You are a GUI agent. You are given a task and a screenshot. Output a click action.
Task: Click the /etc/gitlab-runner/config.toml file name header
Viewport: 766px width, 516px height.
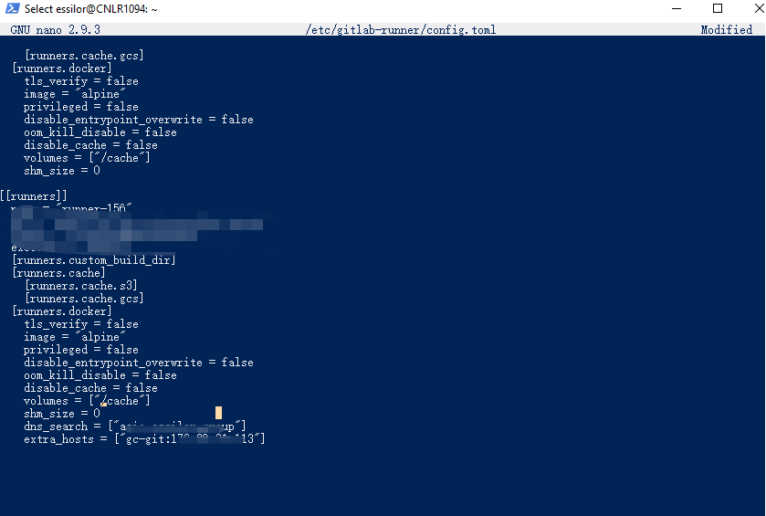tap(401, 30)
